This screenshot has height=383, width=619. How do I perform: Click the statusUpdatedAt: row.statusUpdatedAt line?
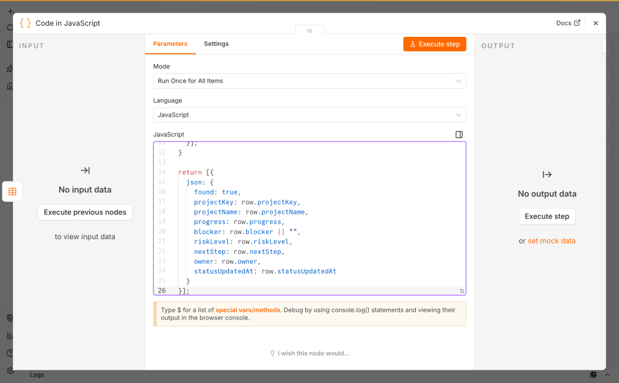coord(265,271)
